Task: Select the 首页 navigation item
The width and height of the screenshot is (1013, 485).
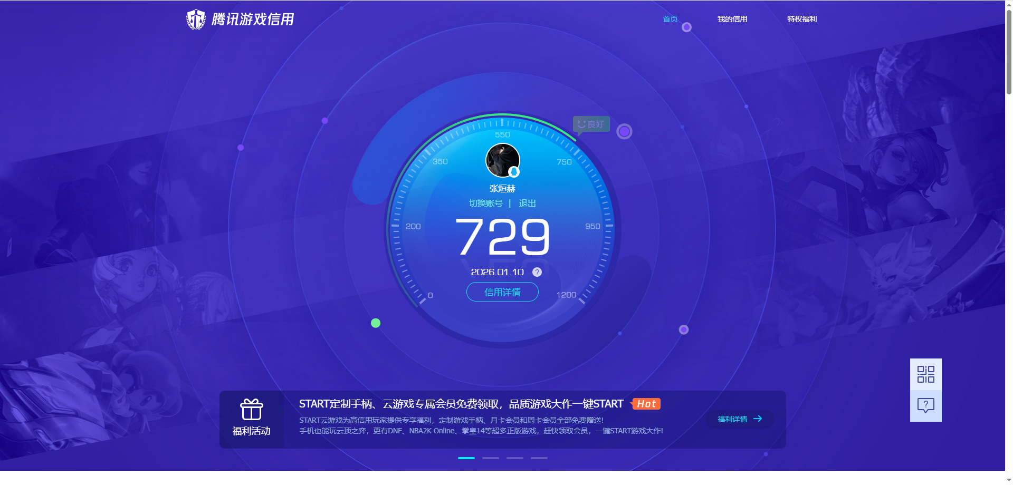Action: coord(670,19)
